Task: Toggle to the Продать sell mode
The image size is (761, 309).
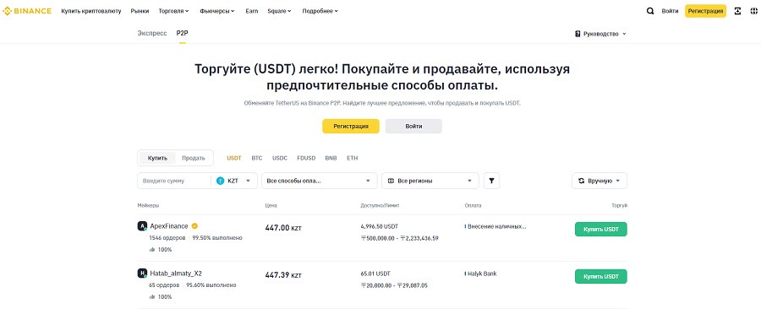Action: point(194,158)
